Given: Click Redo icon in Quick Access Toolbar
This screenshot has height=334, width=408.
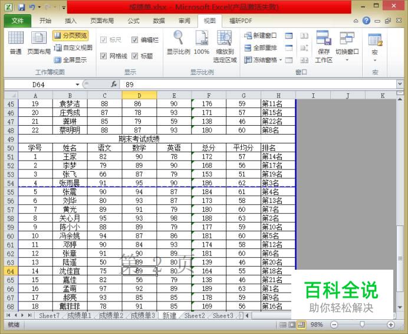Looking at the screenshot, I should (x=48, y=7).
